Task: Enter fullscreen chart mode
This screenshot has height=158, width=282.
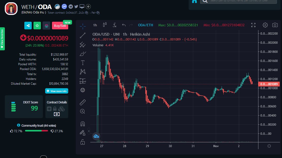Action: coord(253,25)
